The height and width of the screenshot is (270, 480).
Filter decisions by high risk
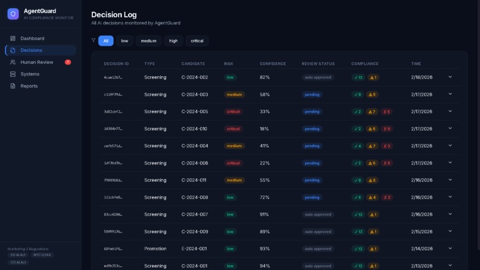pyautogui.click(x=173, y=41)
